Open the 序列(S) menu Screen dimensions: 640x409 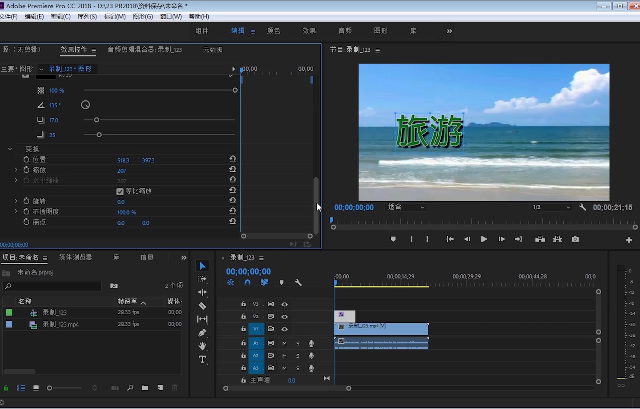[87, 16]
